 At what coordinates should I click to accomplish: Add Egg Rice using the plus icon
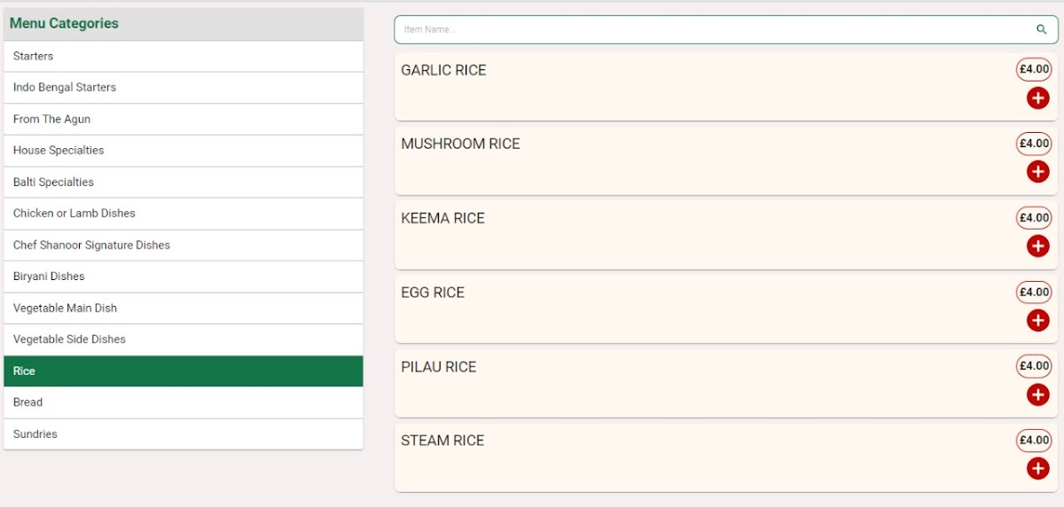pos(1037,321)
